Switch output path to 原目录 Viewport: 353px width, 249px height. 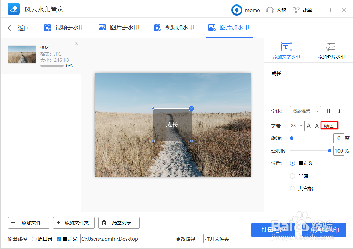click(x=34, y=239)
